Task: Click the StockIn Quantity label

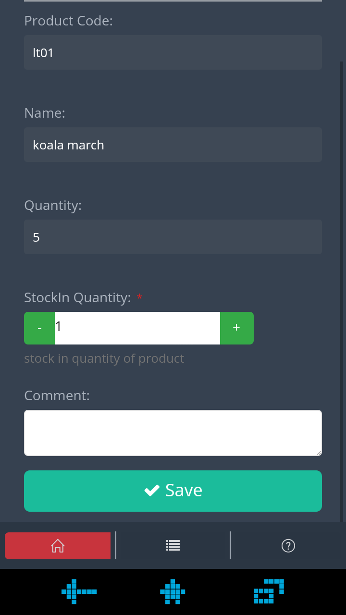Action: (x=77, y=298)
